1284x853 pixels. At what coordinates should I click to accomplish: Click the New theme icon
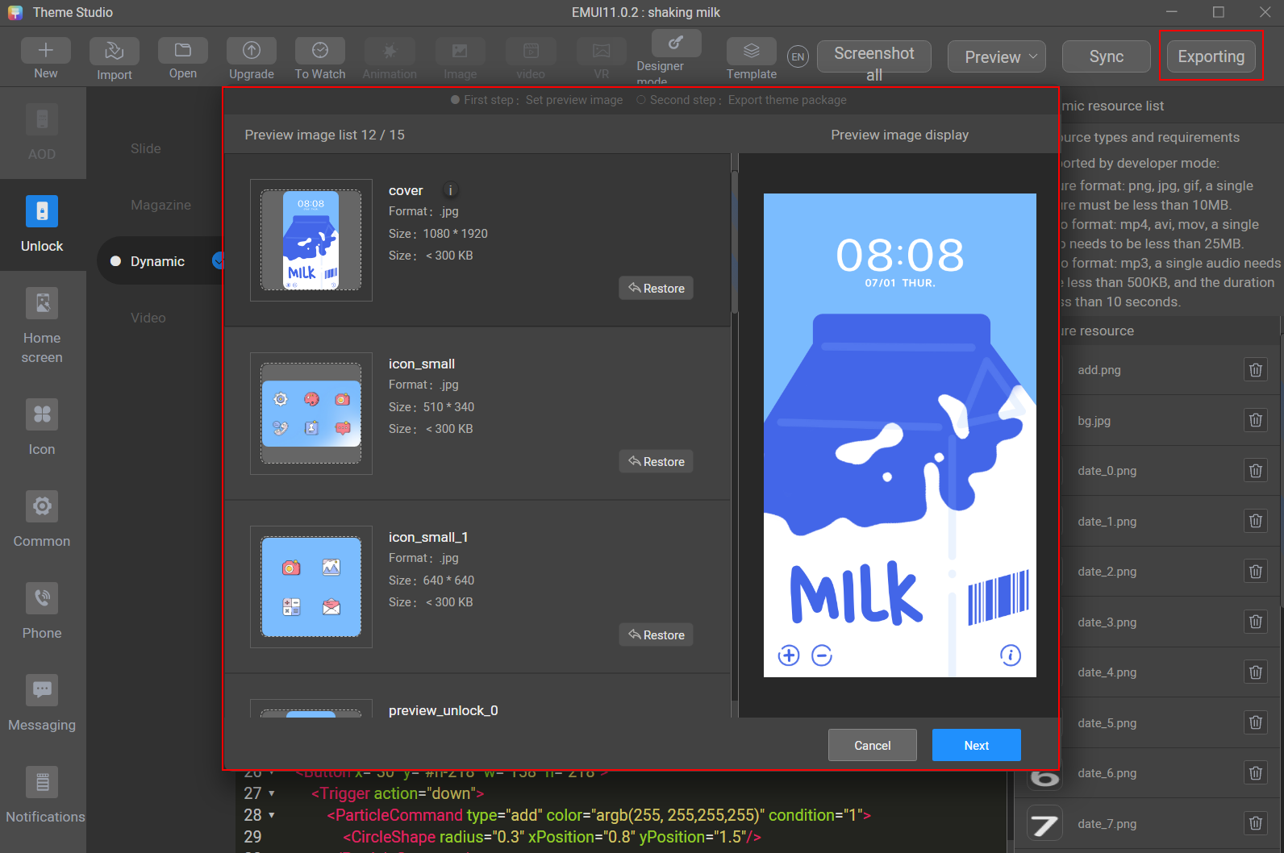click(x=45, y=51)
